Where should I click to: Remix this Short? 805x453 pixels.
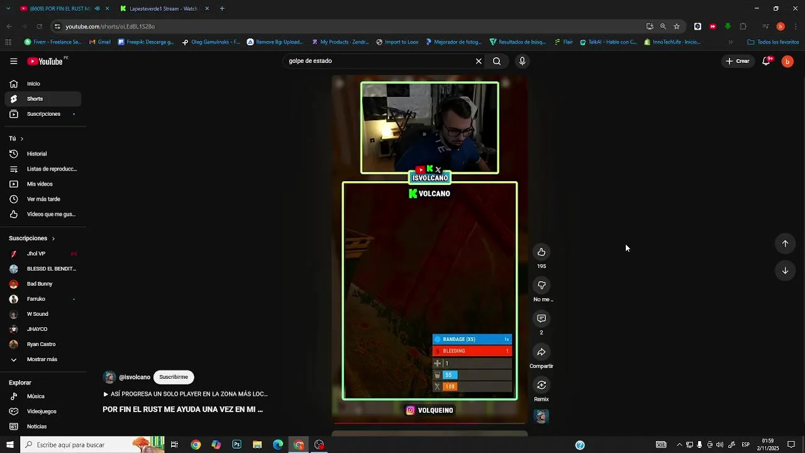(541, 385)
